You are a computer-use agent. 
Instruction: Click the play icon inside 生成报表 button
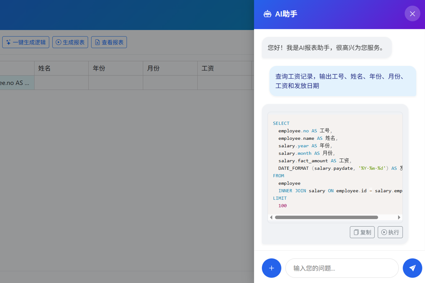(58, 42)
